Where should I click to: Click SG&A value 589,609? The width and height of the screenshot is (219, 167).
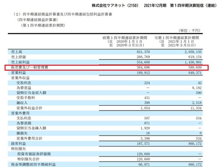[195, 67]
